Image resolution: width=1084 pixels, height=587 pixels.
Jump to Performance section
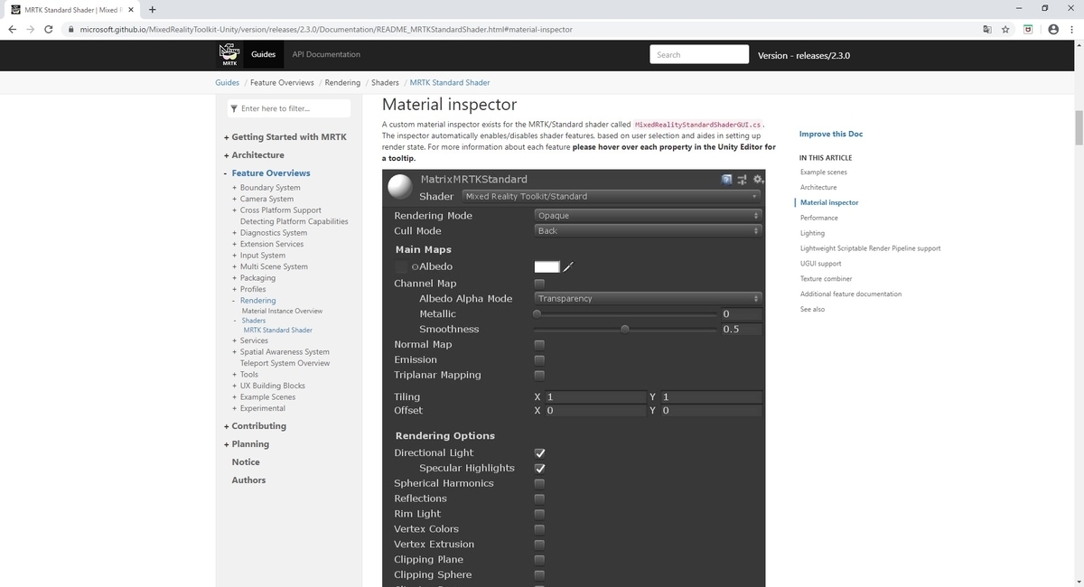(x=819, y=218)
